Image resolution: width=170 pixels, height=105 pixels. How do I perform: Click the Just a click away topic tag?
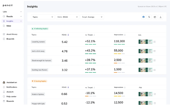[38, 51]
